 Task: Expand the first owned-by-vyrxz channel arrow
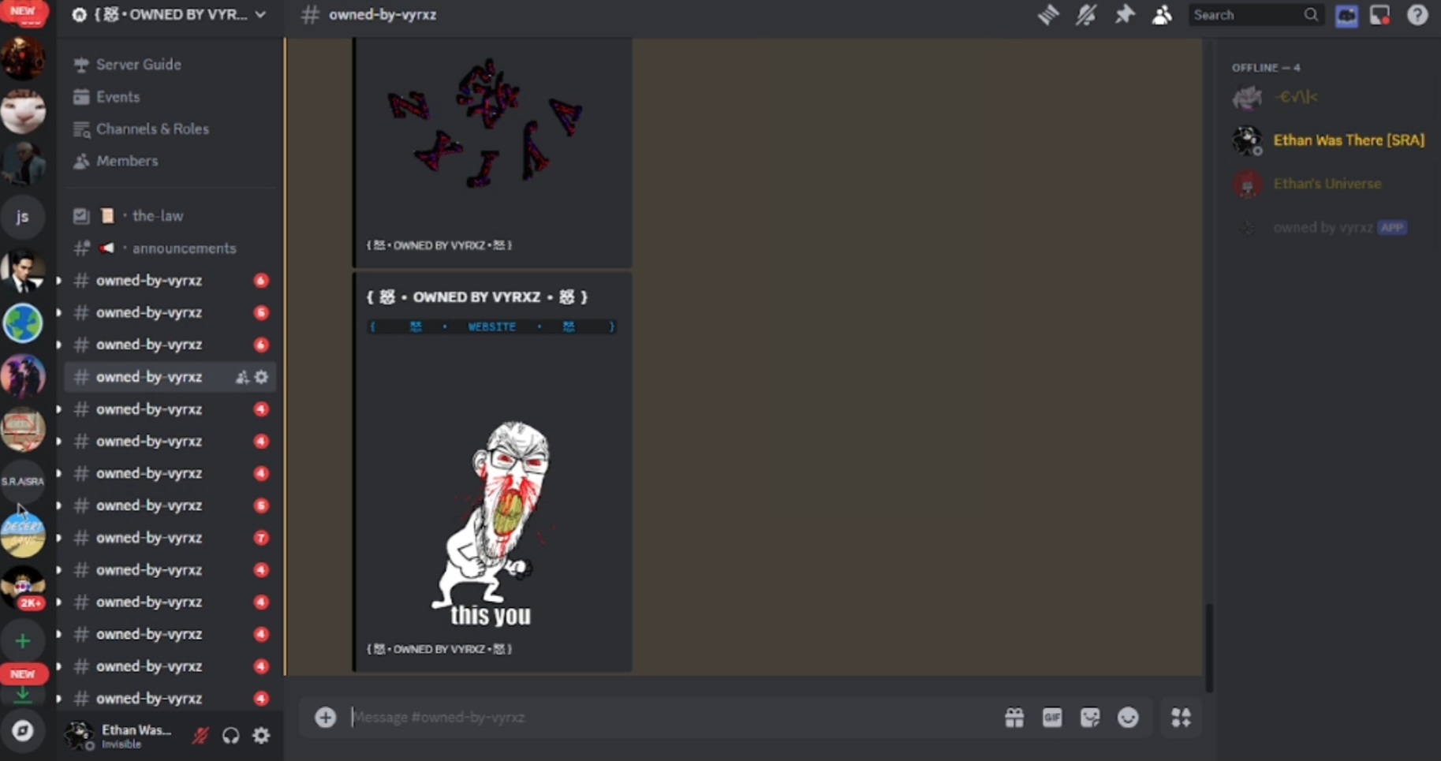[59, 281]
